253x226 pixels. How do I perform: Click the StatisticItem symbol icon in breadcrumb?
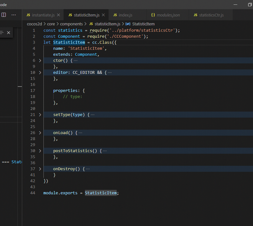pos(128,24)
